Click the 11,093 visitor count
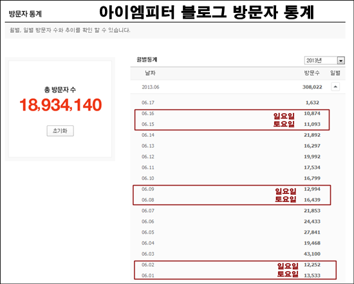 point(312,124)
